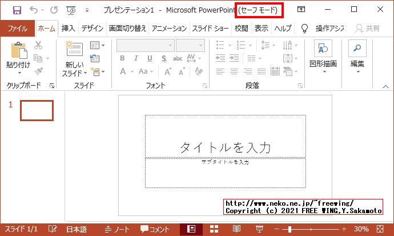Toggle Bold formatting
Image resolution: width=394 pixels, height=236 pixels.
coord(122,58)
